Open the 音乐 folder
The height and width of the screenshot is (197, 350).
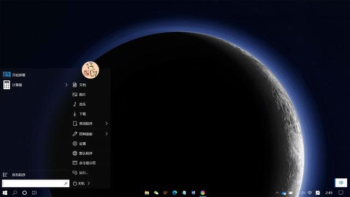coord(79,105)
